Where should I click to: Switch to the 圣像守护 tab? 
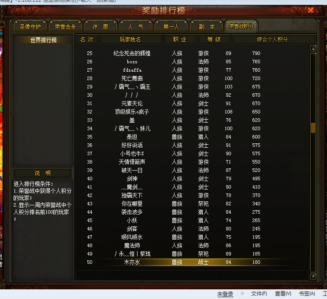click(x=30, y=26)
